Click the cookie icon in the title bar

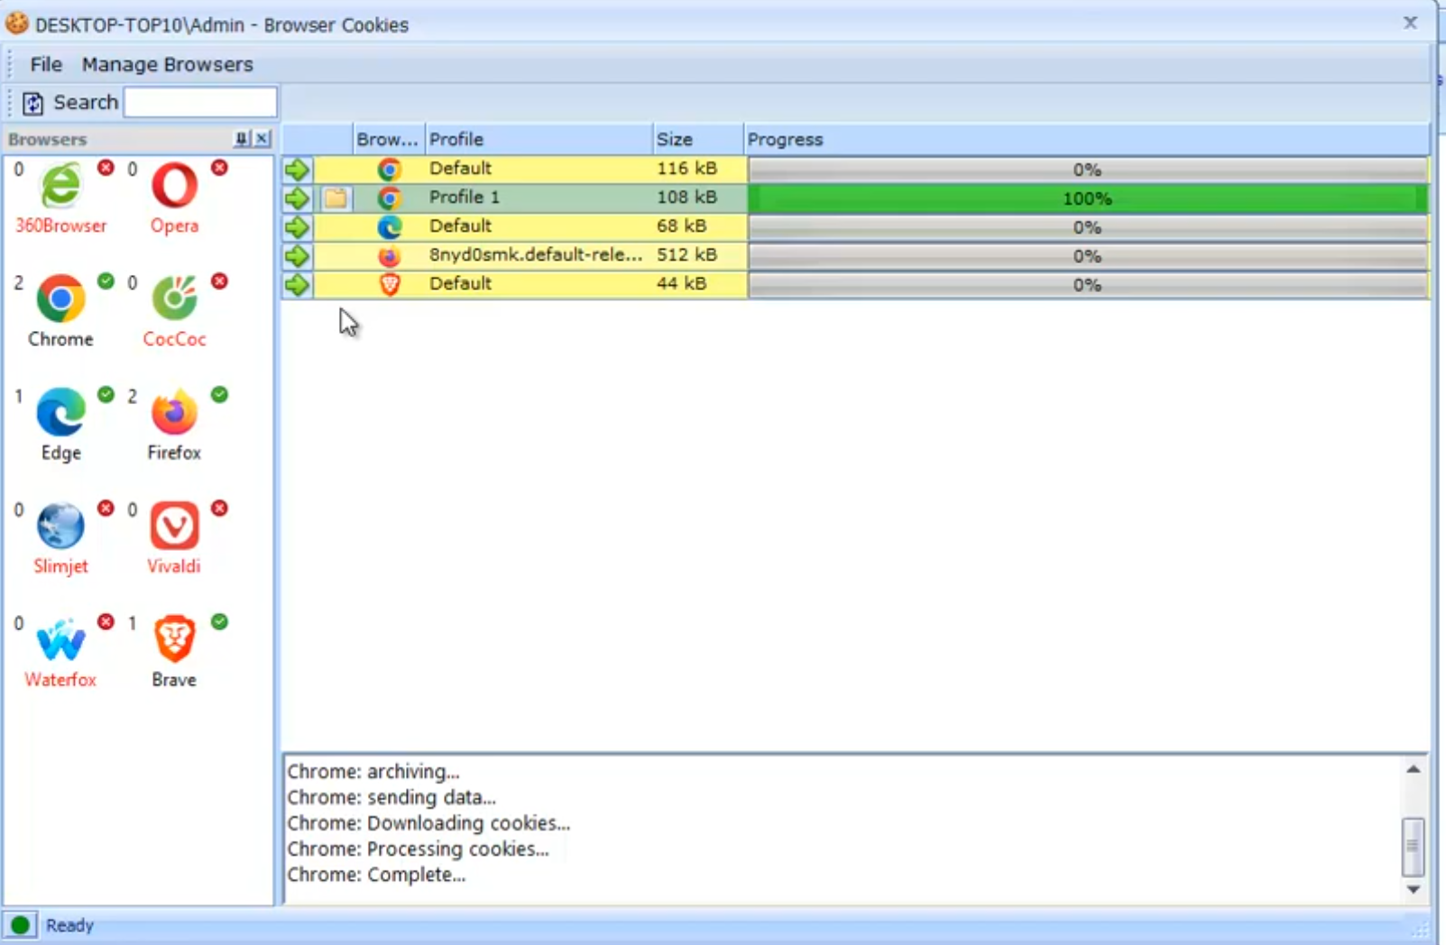[16, 23]
